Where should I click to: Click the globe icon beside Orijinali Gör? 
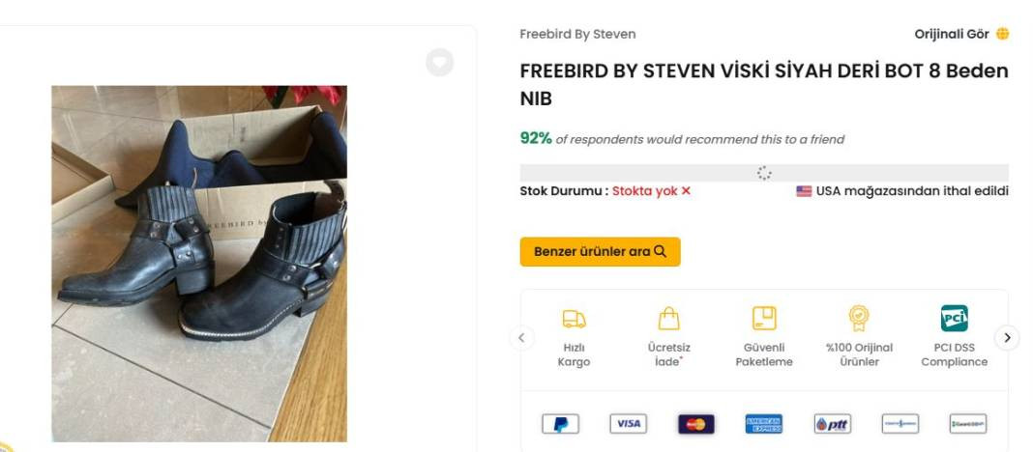tap(1002, 34)
